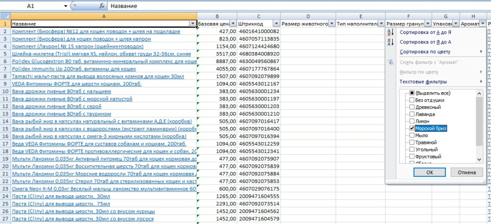This screenshot has width=491, height=224.
Task: Select row 27 header
Action: [x=5, y=219]
